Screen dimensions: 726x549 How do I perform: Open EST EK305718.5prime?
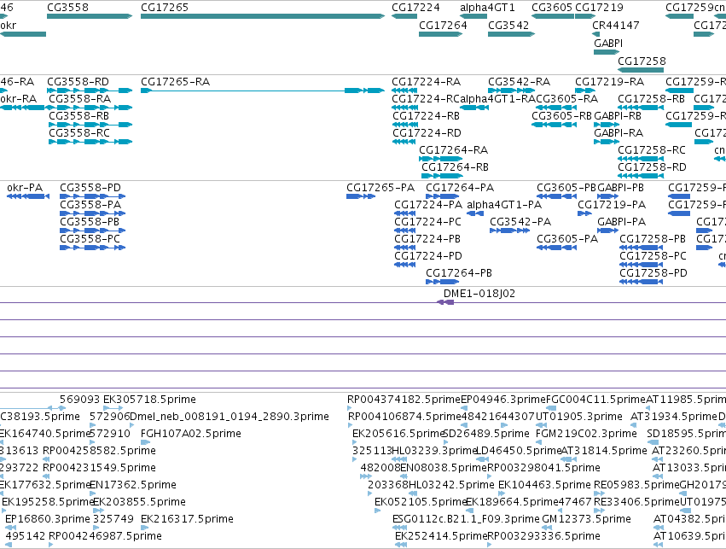[x=113, y=408]
